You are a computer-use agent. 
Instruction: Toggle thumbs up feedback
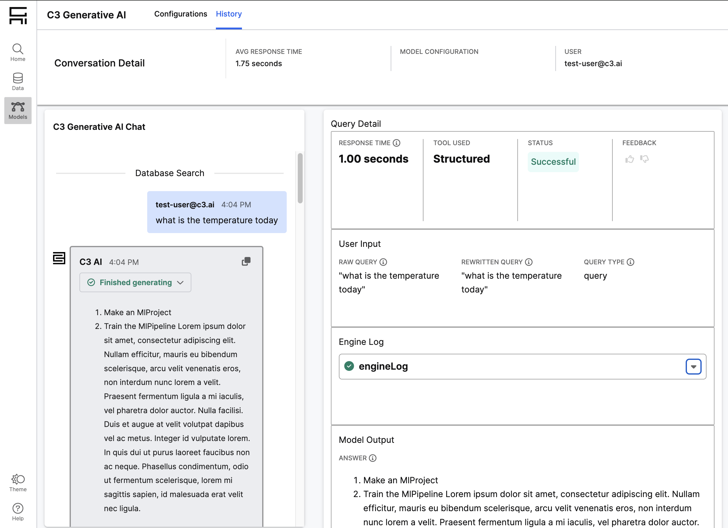[x=630, y=159]
